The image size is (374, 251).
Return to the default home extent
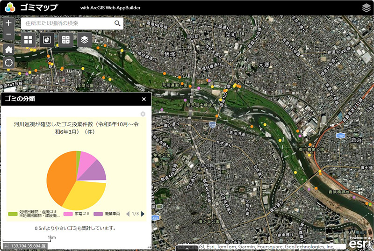[8, 49]
